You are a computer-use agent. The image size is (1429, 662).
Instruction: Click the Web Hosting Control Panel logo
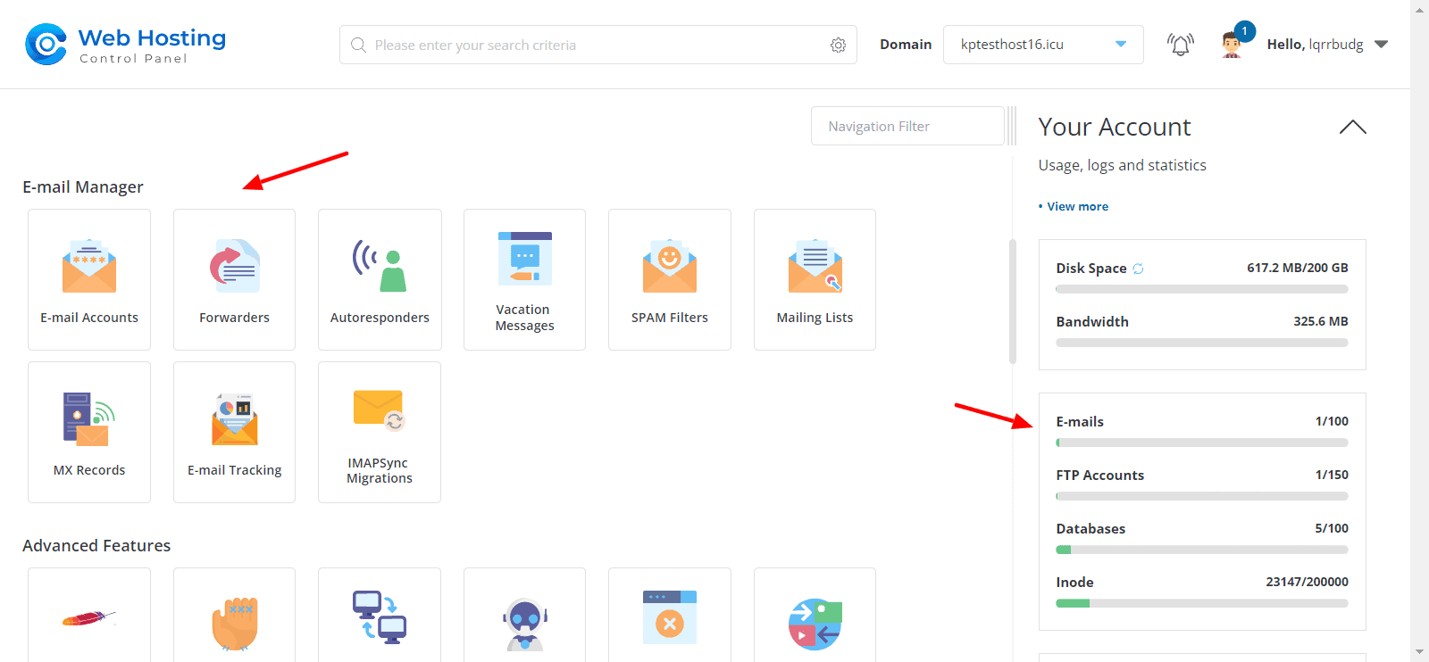pos(126,45)
